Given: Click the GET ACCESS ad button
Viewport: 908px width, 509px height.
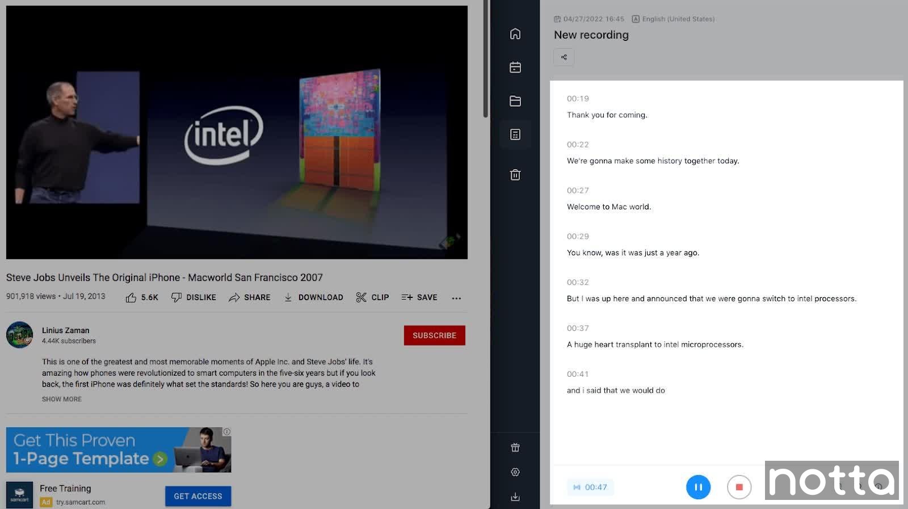Looking at the screenshot, I should [x=198, y=496].
